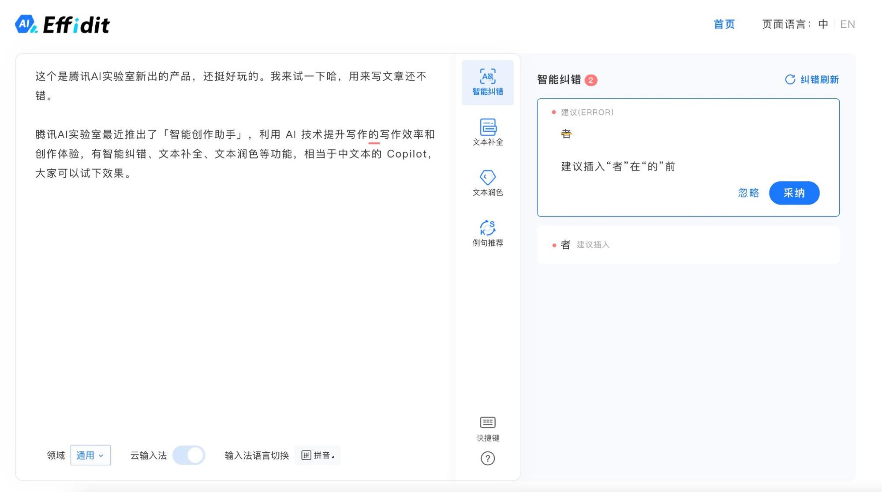Click the 建议(ERROR) label
The height and width of the screenshot is (492, 882).
coord(587,112)
